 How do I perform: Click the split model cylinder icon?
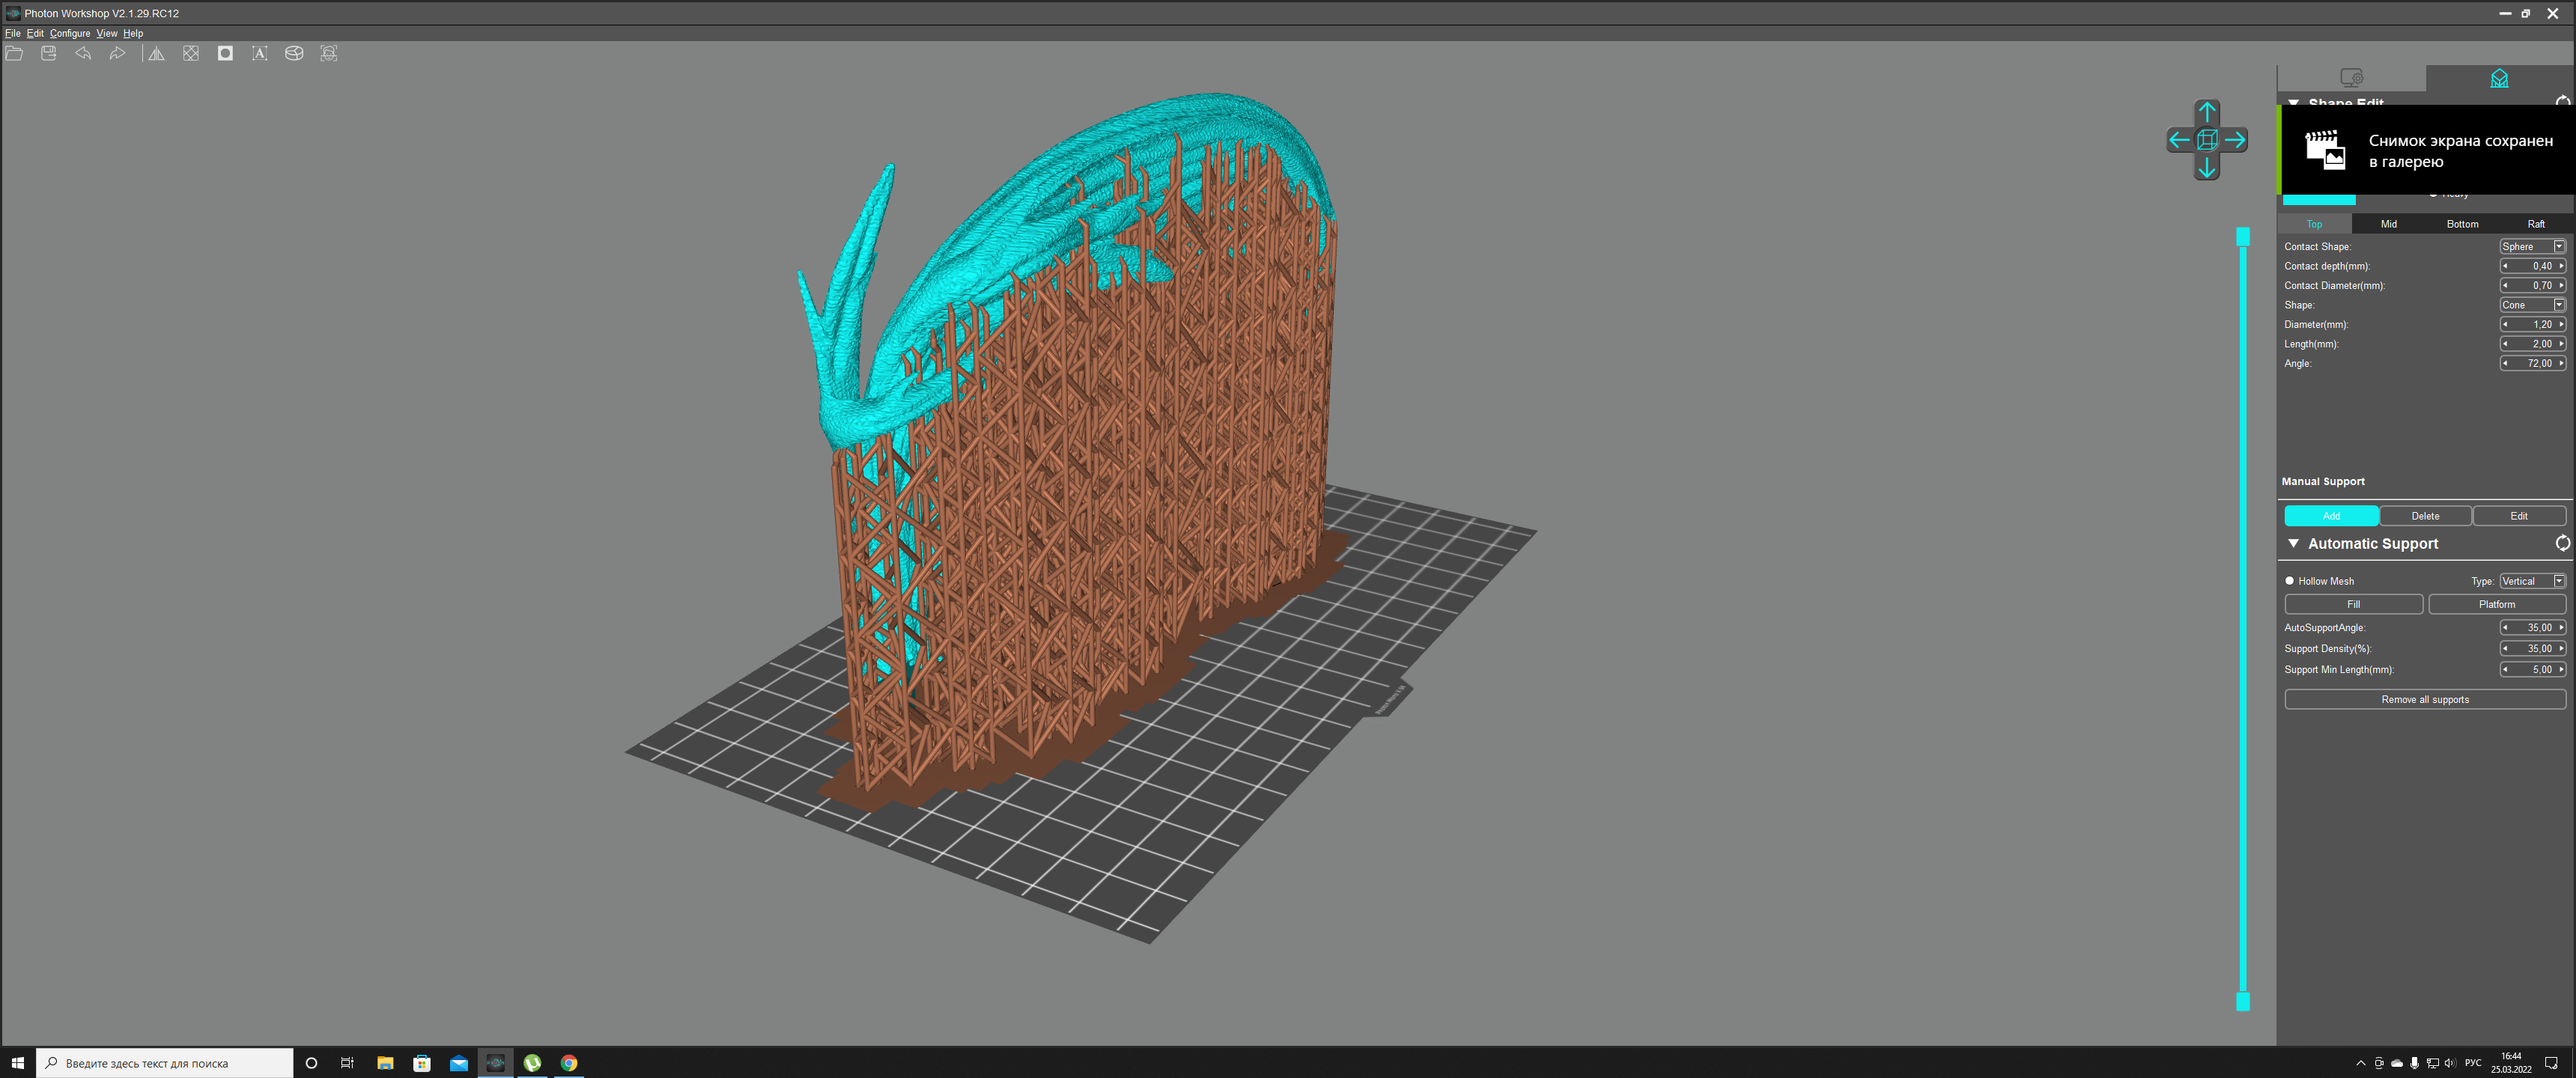294,54
